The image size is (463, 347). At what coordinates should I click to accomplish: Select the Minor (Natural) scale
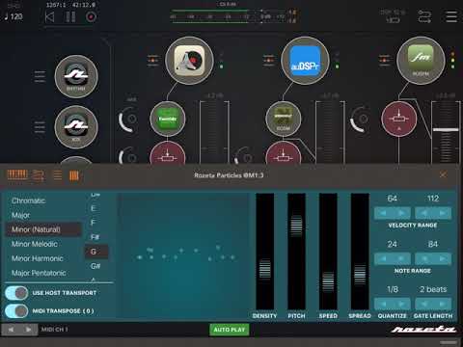43,229
